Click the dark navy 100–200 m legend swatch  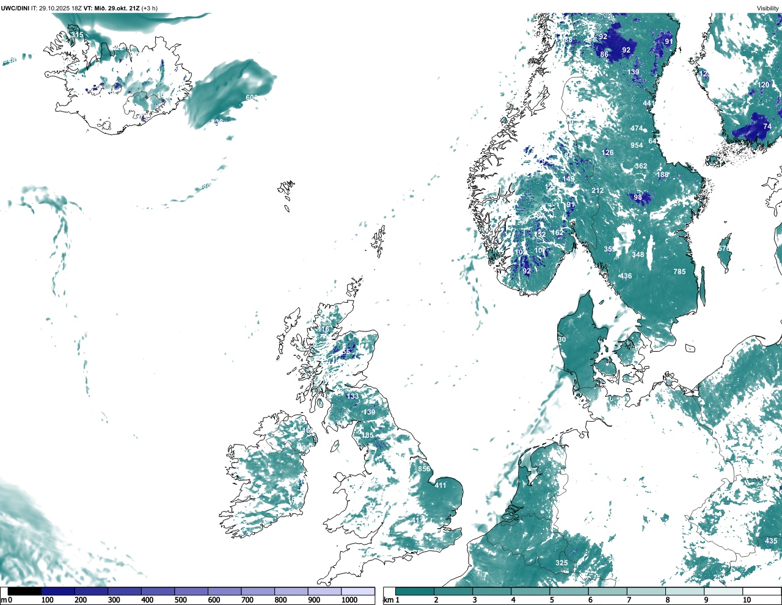pos(58,592)
